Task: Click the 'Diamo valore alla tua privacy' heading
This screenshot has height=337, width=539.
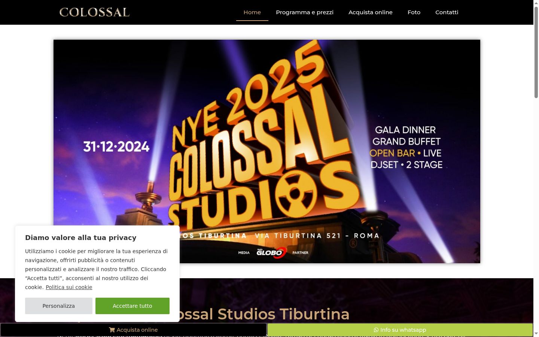Action: (x=81, y=238)
